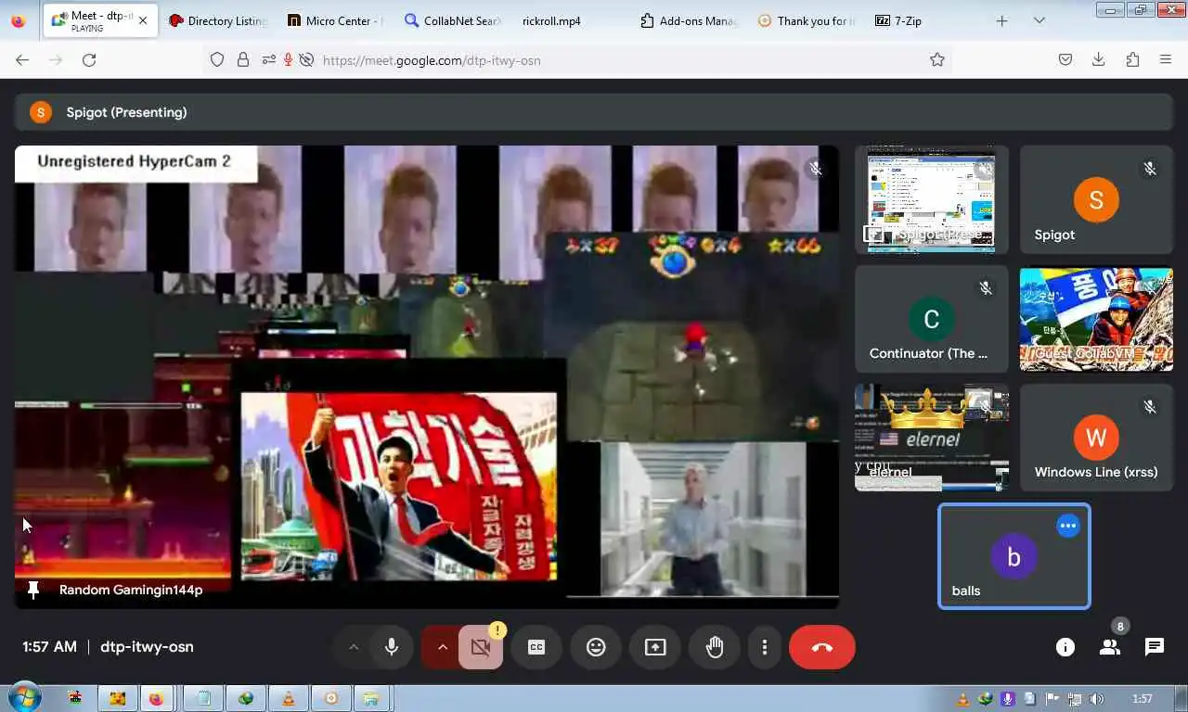Switch to the Add-ons Manager tab

tap(689, 20)
